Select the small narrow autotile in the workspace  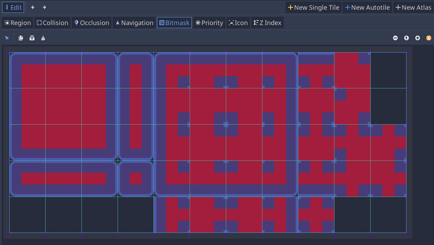pyautogui.click(x=136, y=104)
